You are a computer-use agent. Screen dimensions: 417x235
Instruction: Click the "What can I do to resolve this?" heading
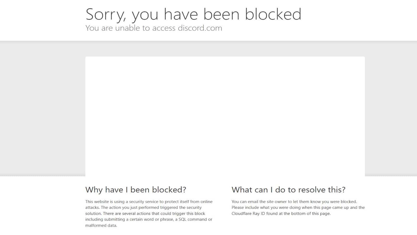pyautogui.click(x=289, y=190)
